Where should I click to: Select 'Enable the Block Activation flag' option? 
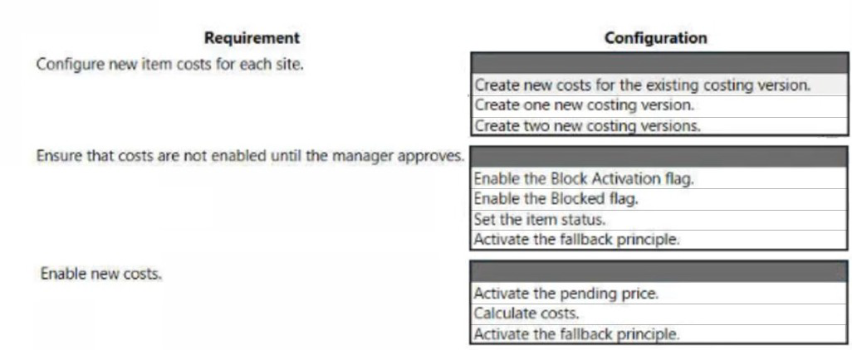[583, 178]
